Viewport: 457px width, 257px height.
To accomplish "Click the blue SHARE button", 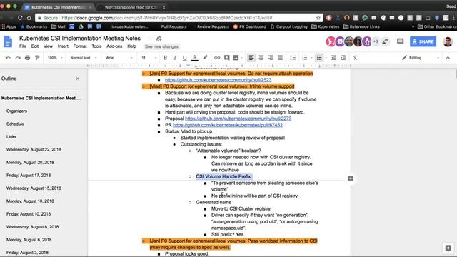I will coord(423,41).
